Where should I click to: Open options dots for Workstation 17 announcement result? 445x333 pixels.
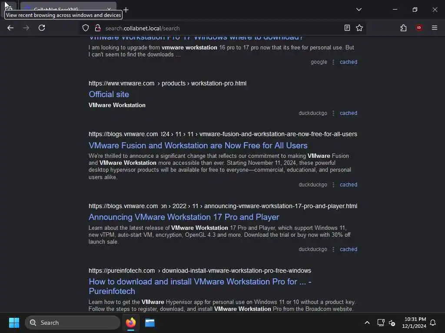(333, 249)
